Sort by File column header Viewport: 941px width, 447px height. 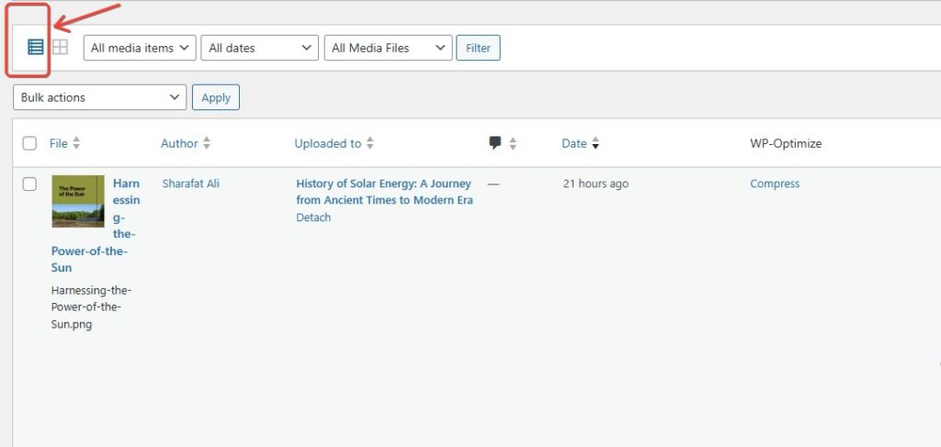[x=58, y=143]
